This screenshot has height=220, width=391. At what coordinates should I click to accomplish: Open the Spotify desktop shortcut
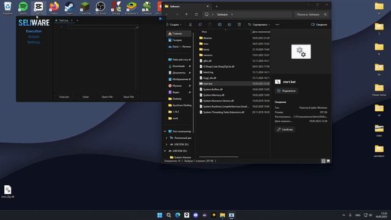coord(23,7)
